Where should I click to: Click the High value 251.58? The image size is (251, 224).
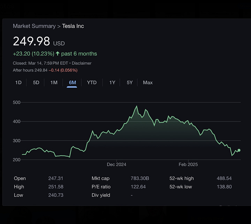56,187
